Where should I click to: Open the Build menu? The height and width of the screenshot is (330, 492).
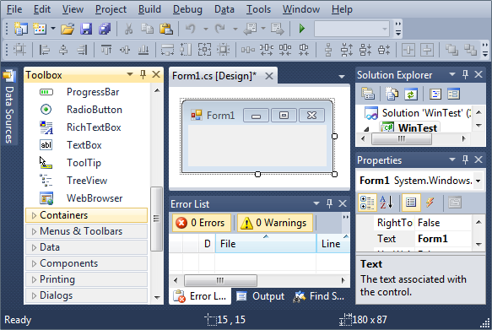pos(149,9)
